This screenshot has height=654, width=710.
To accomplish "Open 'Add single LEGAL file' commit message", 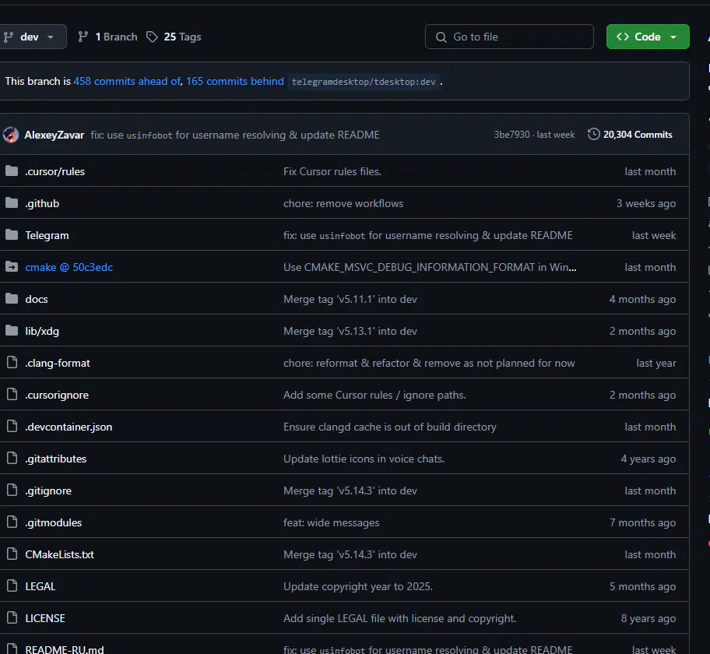I will pos(400,618).
